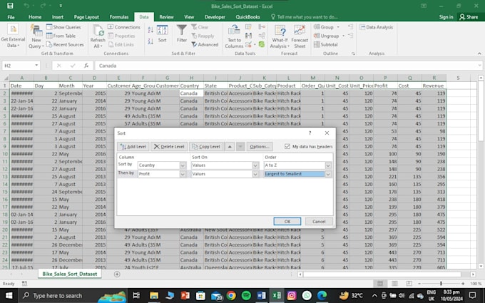The image size is (485, 303).
Task: Open PowerPoint from the taskbar
Action: (185, 296)
